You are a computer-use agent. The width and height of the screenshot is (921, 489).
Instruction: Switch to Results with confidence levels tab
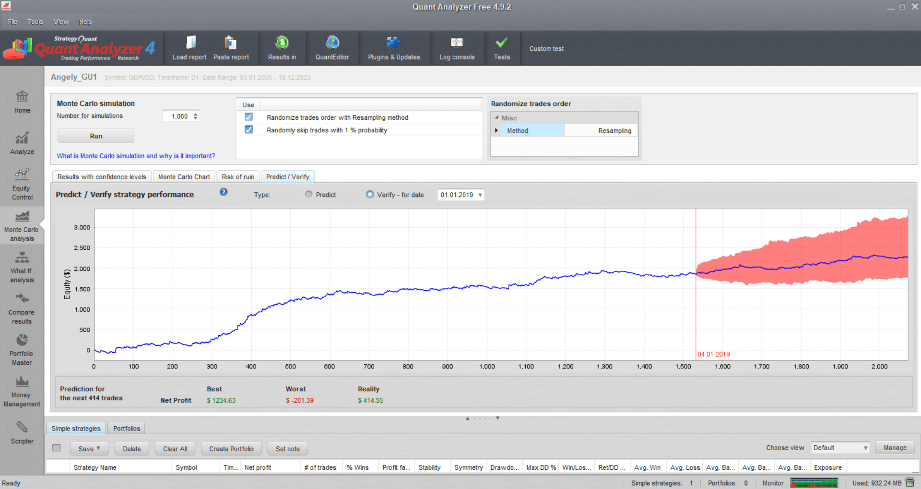click(x=102, y=177)
